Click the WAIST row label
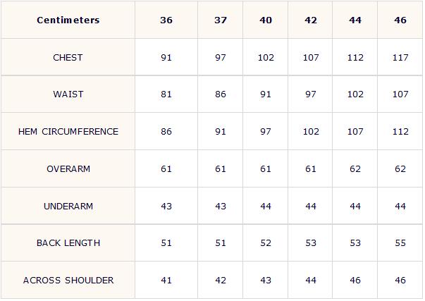 tap(68, 94)
